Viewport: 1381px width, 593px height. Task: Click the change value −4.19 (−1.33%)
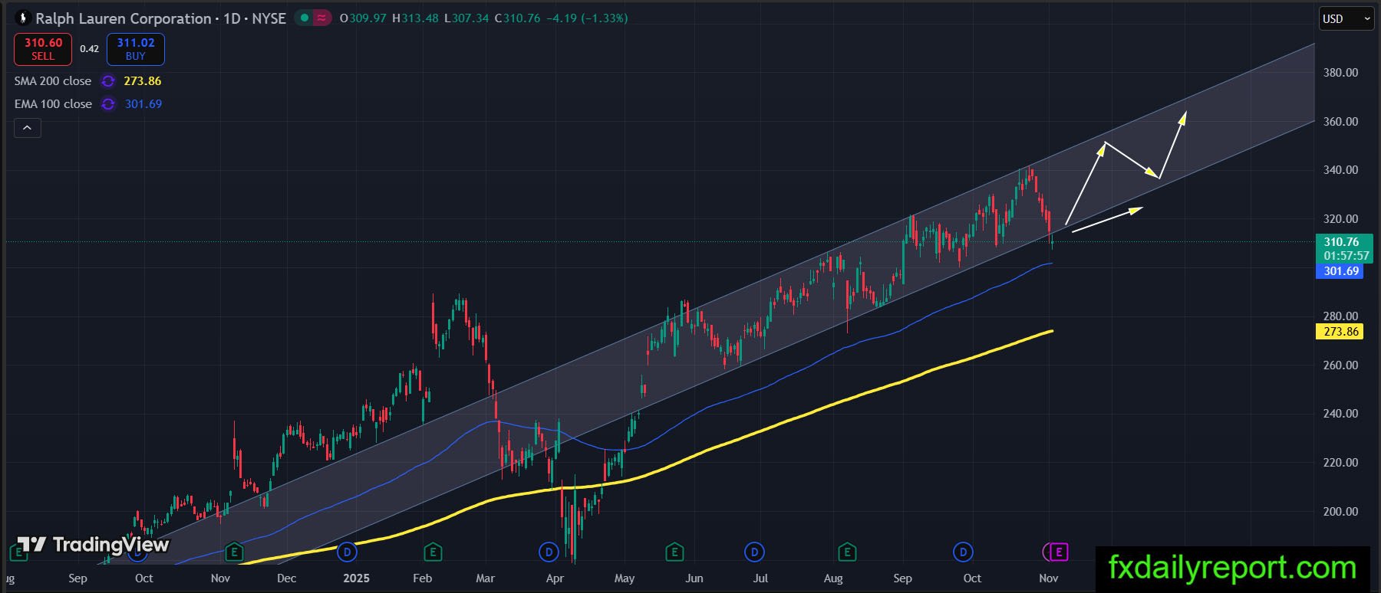tap(587, 18)
